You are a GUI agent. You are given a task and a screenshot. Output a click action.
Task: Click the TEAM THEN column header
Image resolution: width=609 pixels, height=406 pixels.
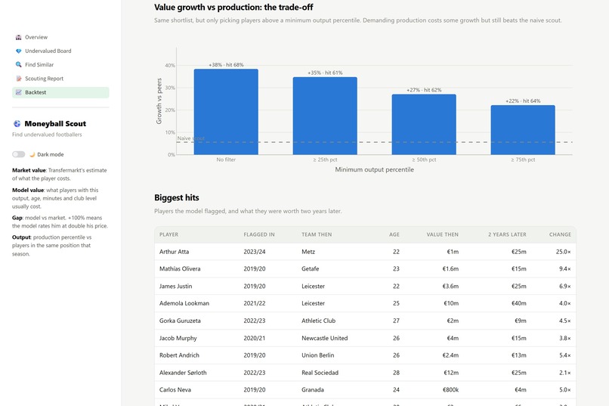[x=317, y=234]
